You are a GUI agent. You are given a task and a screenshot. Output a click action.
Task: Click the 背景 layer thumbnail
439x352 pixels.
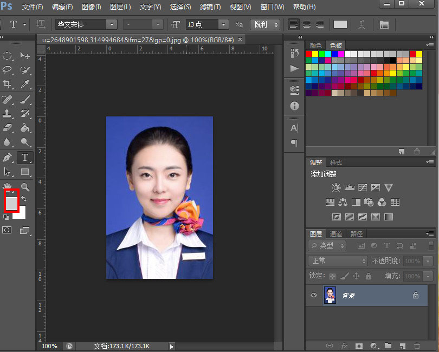330,295
